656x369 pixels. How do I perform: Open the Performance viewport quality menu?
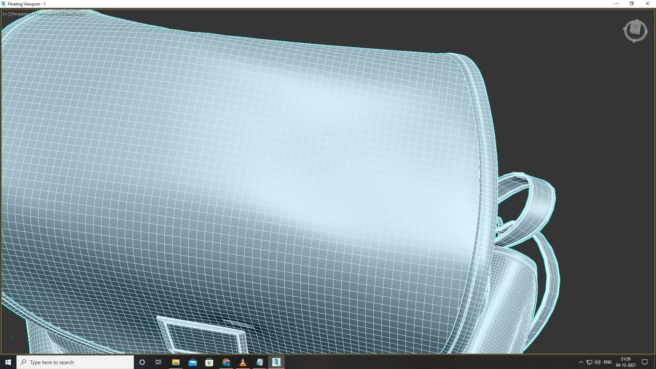[x=47, y=14]
